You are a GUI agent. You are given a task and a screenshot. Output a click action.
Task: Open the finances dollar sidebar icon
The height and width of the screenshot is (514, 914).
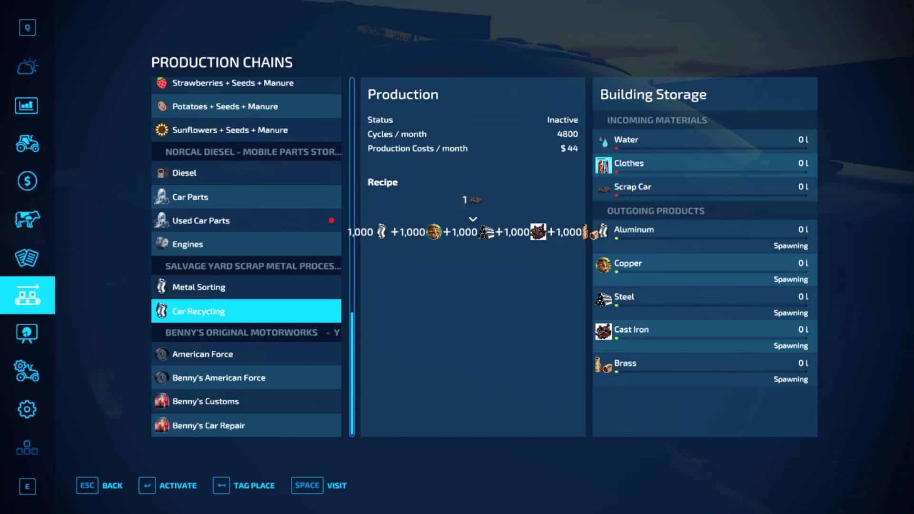click(x=27, y=181)
